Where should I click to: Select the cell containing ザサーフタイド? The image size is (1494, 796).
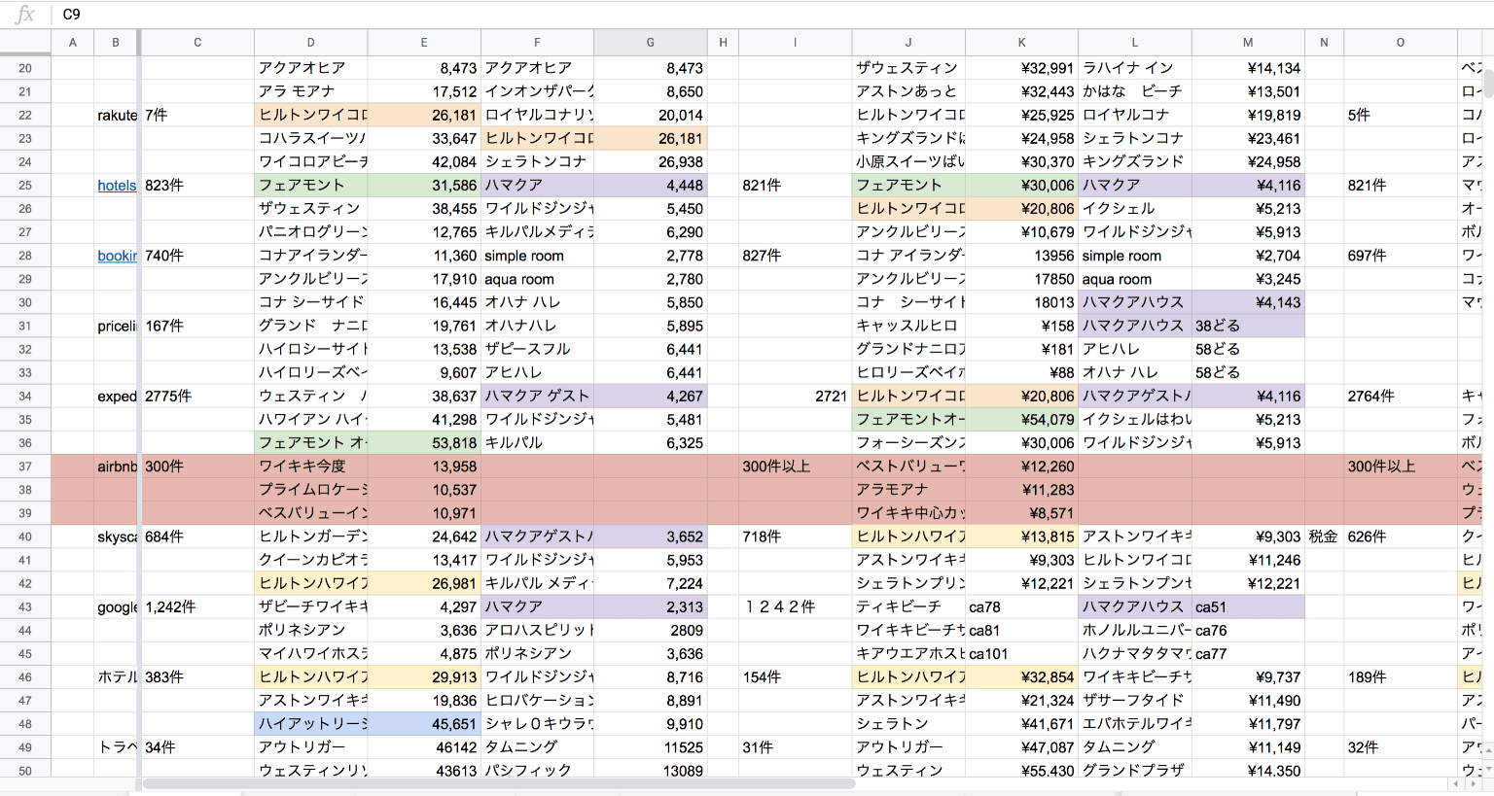[1135, 701]
